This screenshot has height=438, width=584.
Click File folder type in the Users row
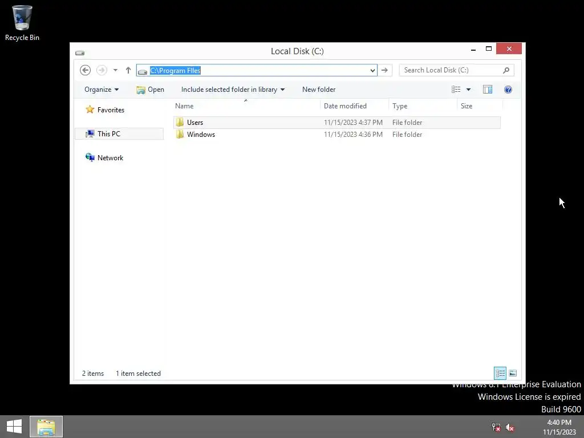pos(407,123)
